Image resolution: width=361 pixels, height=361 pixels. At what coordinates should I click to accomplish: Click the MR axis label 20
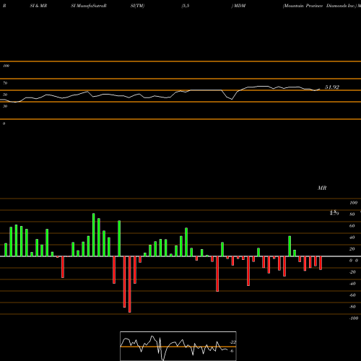coord(352,249)
